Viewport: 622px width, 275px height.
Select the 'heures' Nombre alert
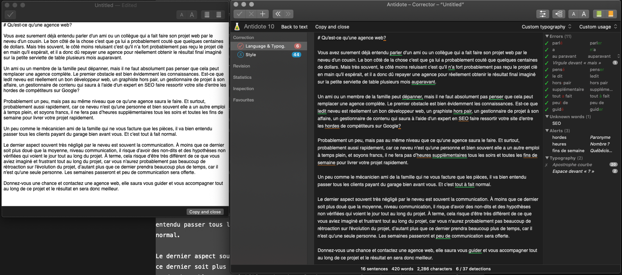click(581, 144)
